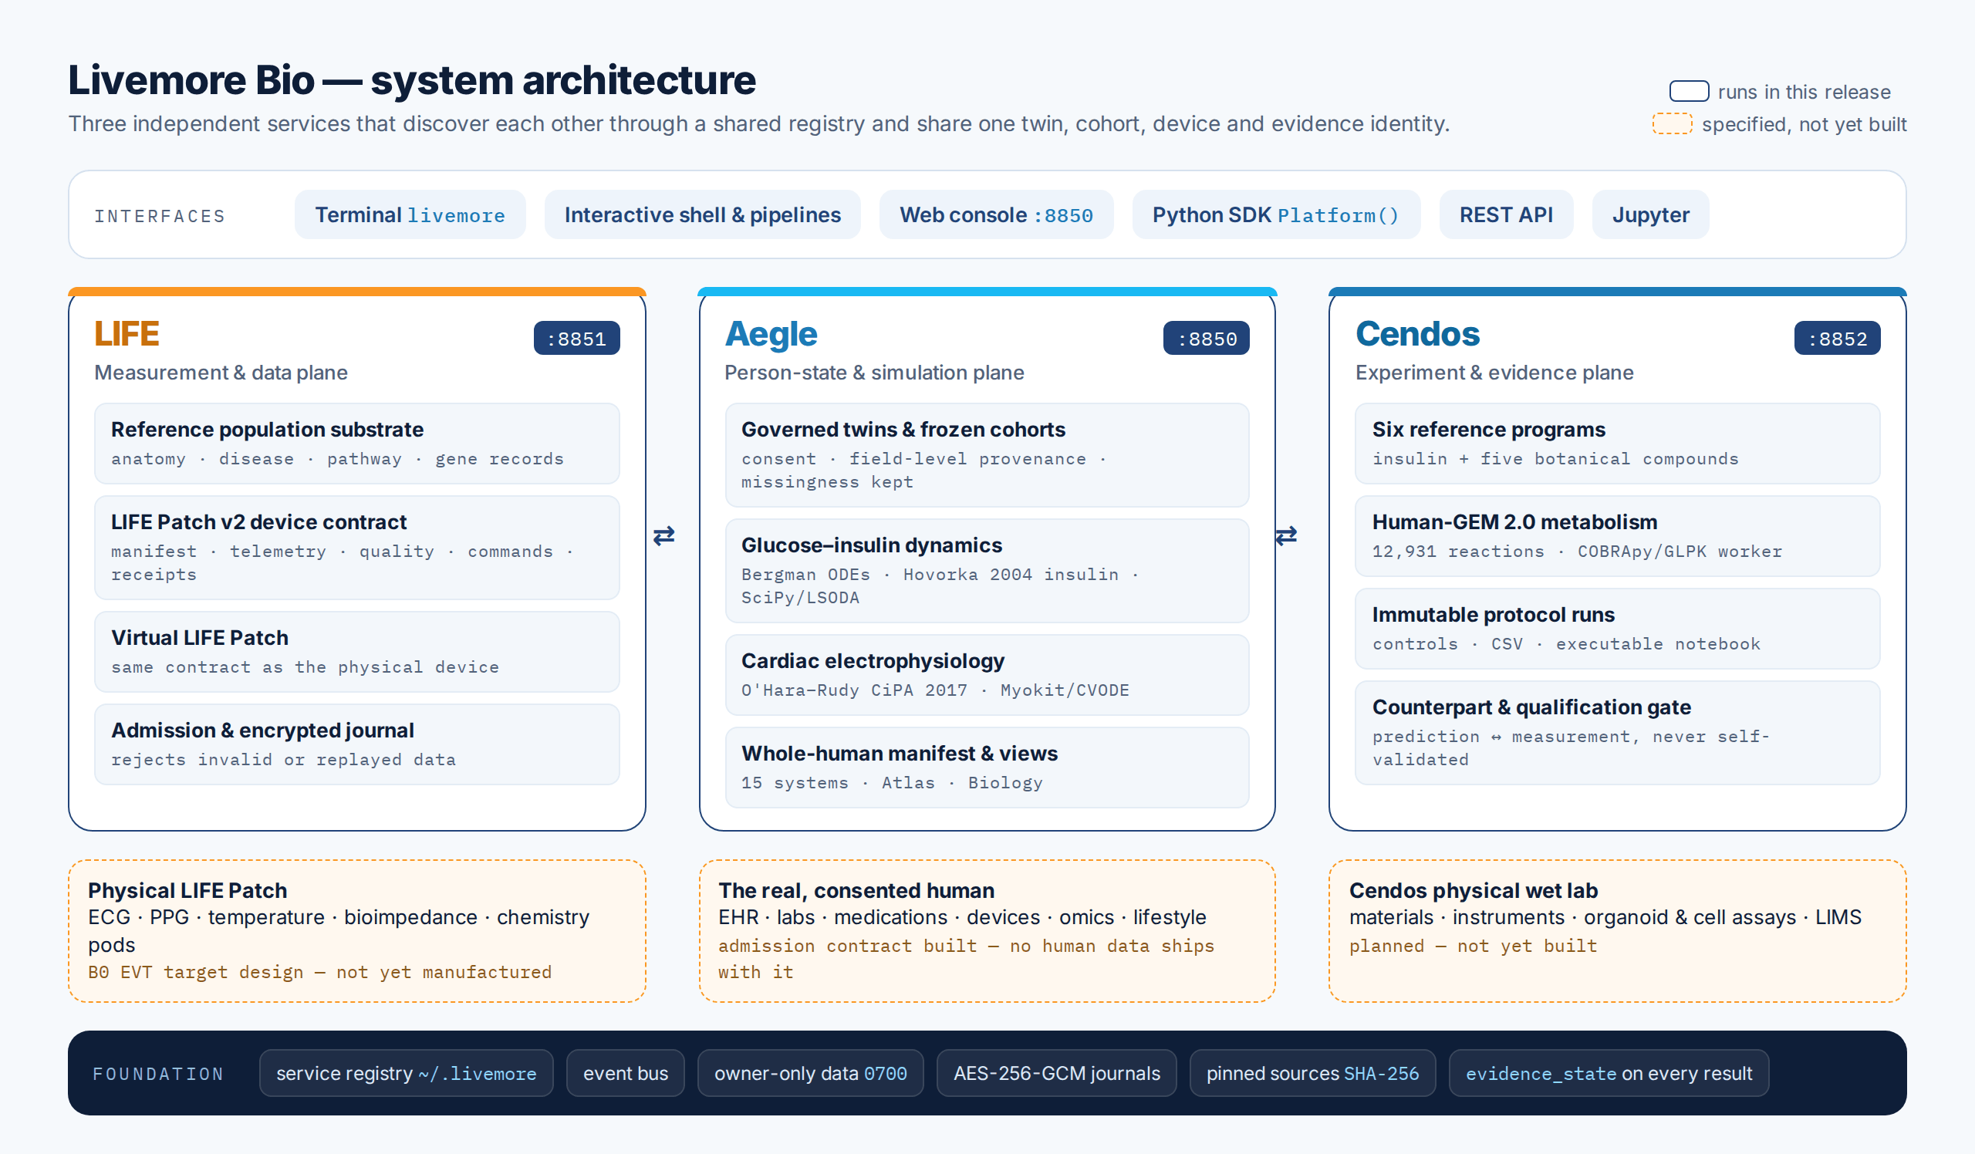
Task: Select the Terminal livemore interface chip
Action: click(x=410, y=214)
